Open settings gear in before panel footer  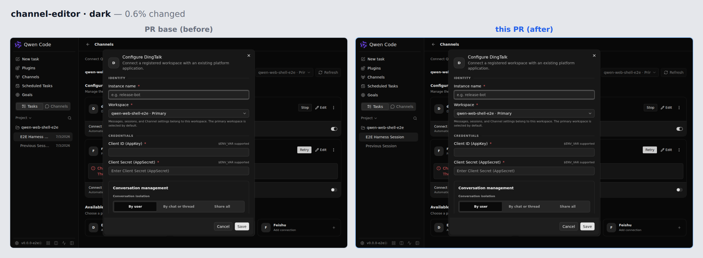(x=17, y=243)
